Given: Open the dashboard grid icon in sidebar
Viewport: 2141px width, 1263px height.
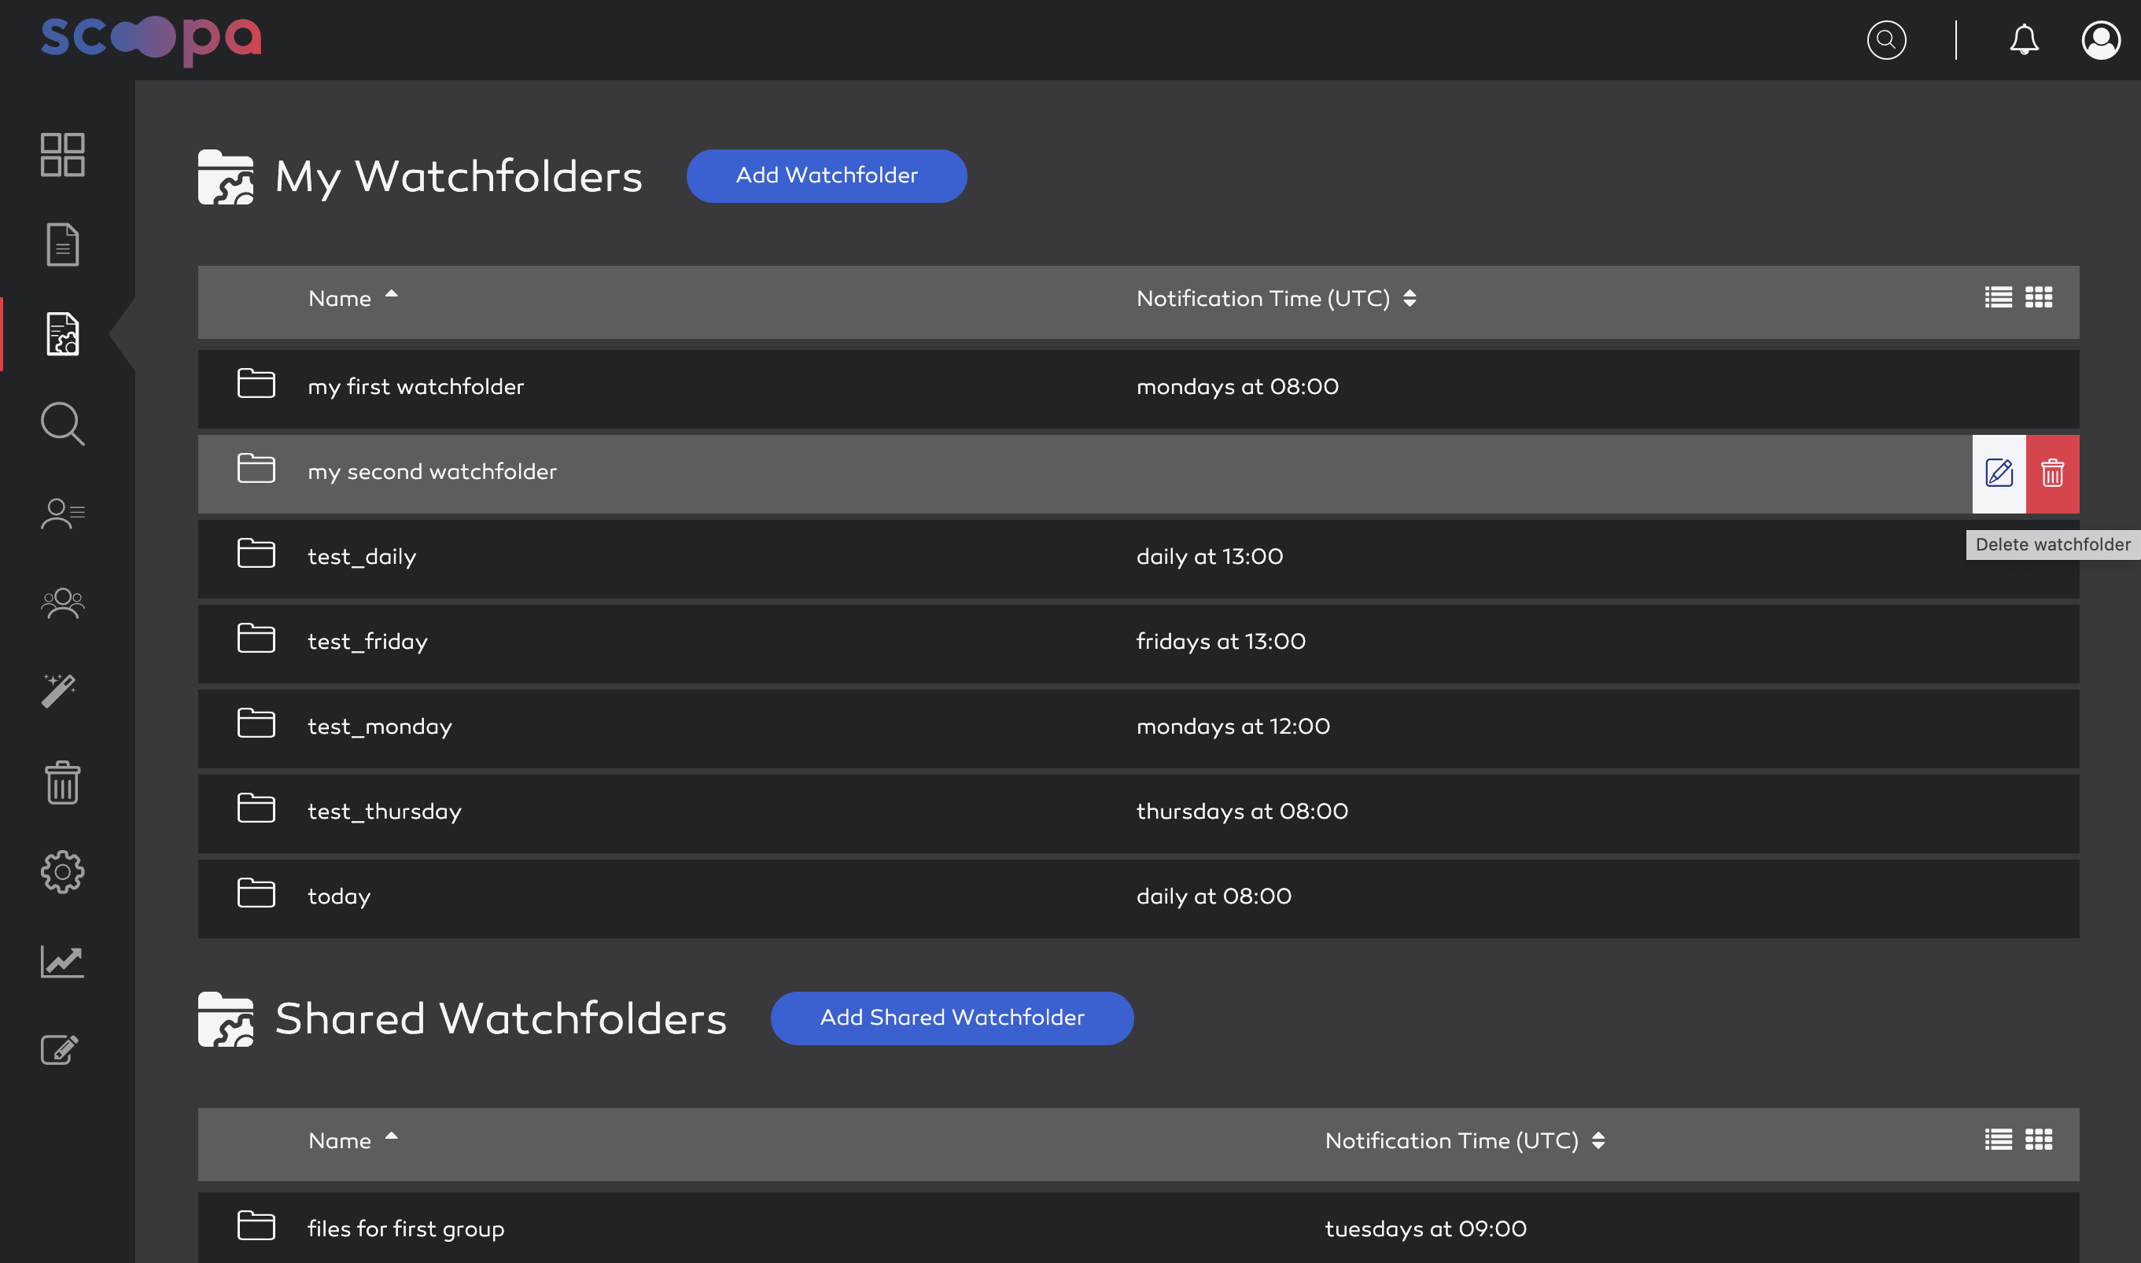Looking at the screenshot, I should (x=62, y=155).
